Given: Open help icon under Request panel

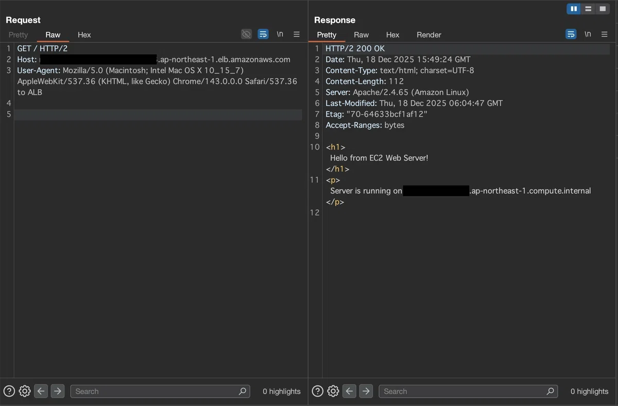Looking at the screenshot, I should [x=9, y=391].
